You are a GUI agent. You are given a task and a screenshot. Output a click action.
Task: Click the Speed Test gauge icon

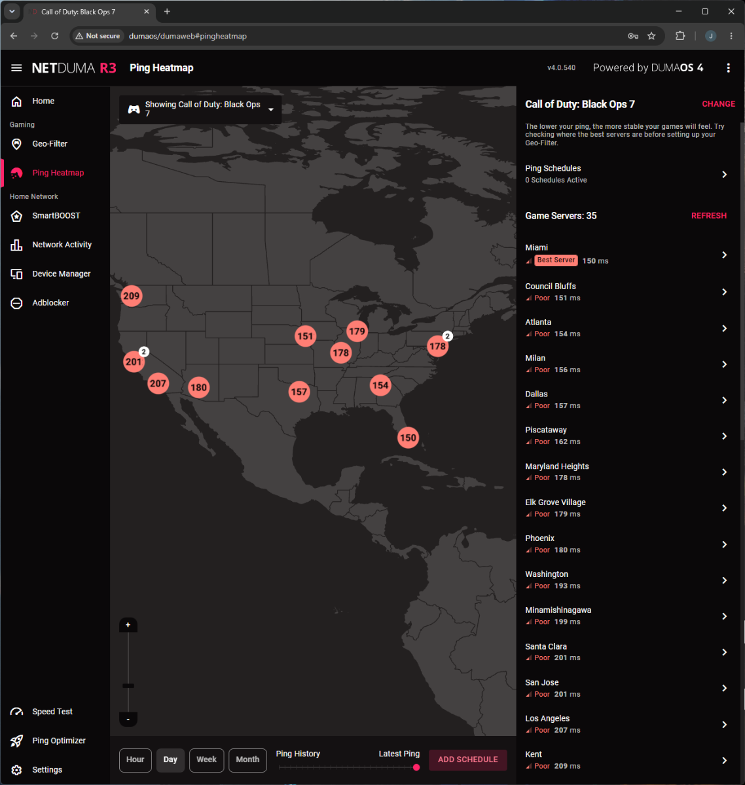(17, 712)
